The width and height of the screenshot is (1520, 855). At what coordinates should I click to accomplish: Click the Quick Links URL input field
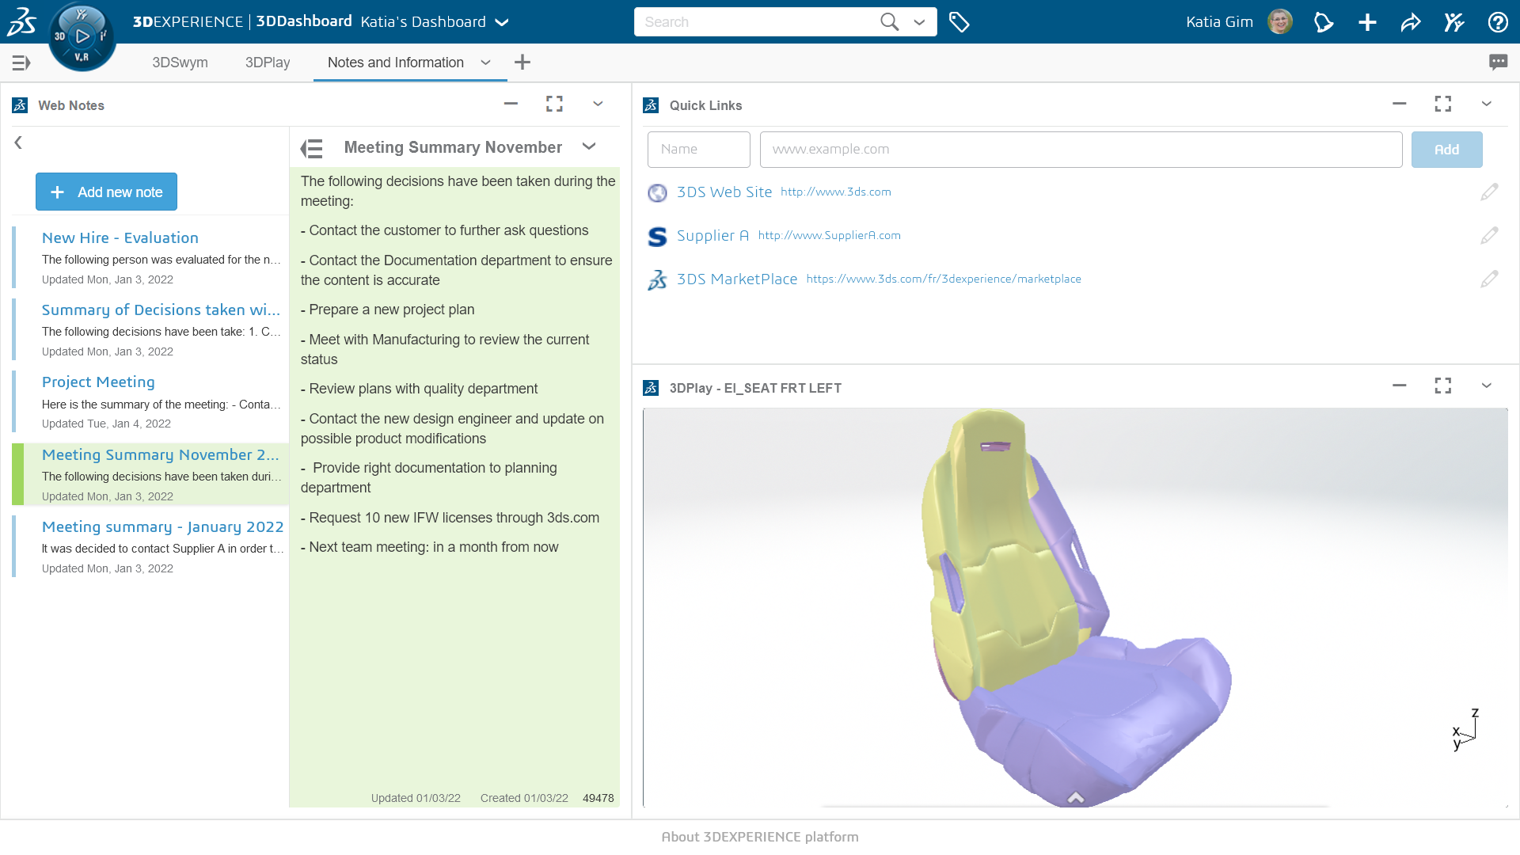(x=1081, y=150)
